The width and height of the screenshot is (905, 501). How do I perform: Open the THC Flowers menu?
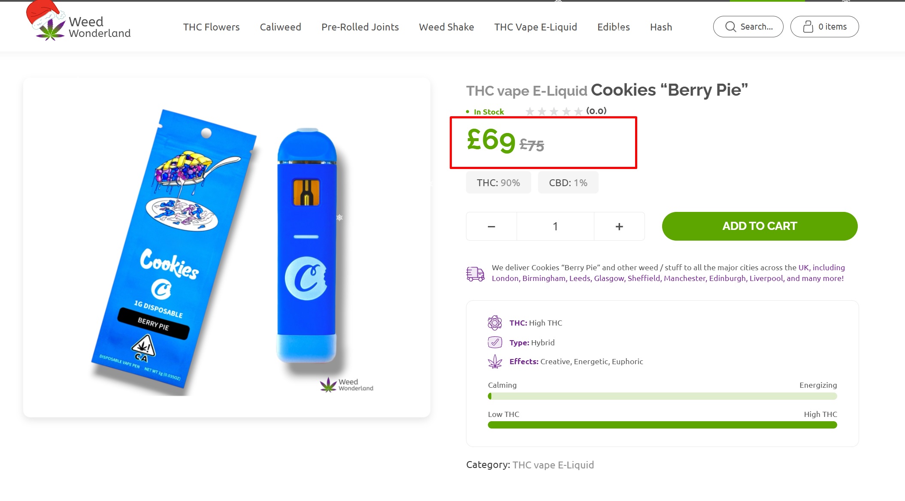[211, 27]
